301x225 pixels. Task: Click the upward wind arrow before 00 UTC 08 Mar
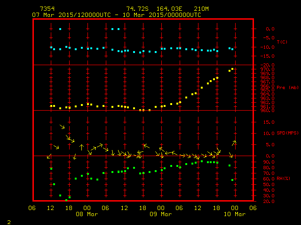(x=81, y=147)
